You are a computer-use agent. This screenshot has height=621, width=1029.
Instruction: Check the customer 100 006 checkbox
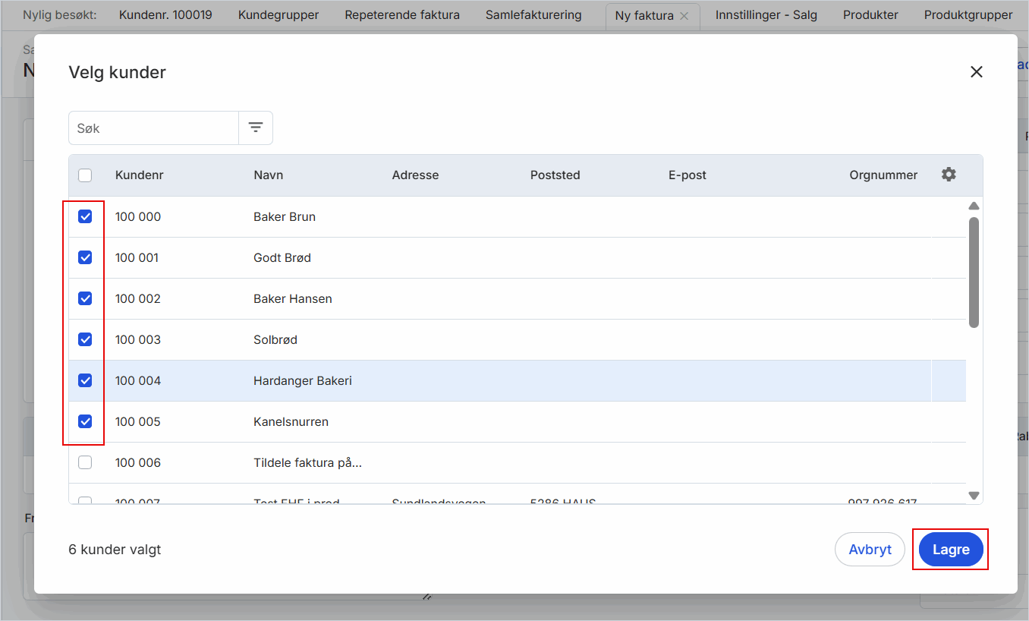tap(85, 462)
